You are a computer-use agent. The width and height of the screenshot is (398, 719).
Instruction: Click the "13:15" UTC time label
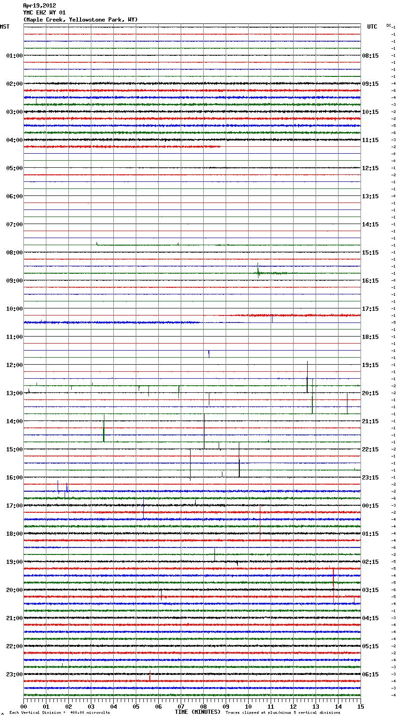[x=370, y=196]
